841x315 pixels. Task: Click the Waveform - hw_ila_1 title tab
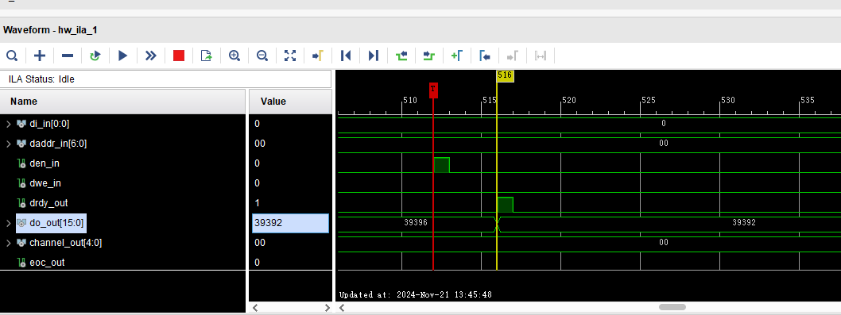pos(50,30)
